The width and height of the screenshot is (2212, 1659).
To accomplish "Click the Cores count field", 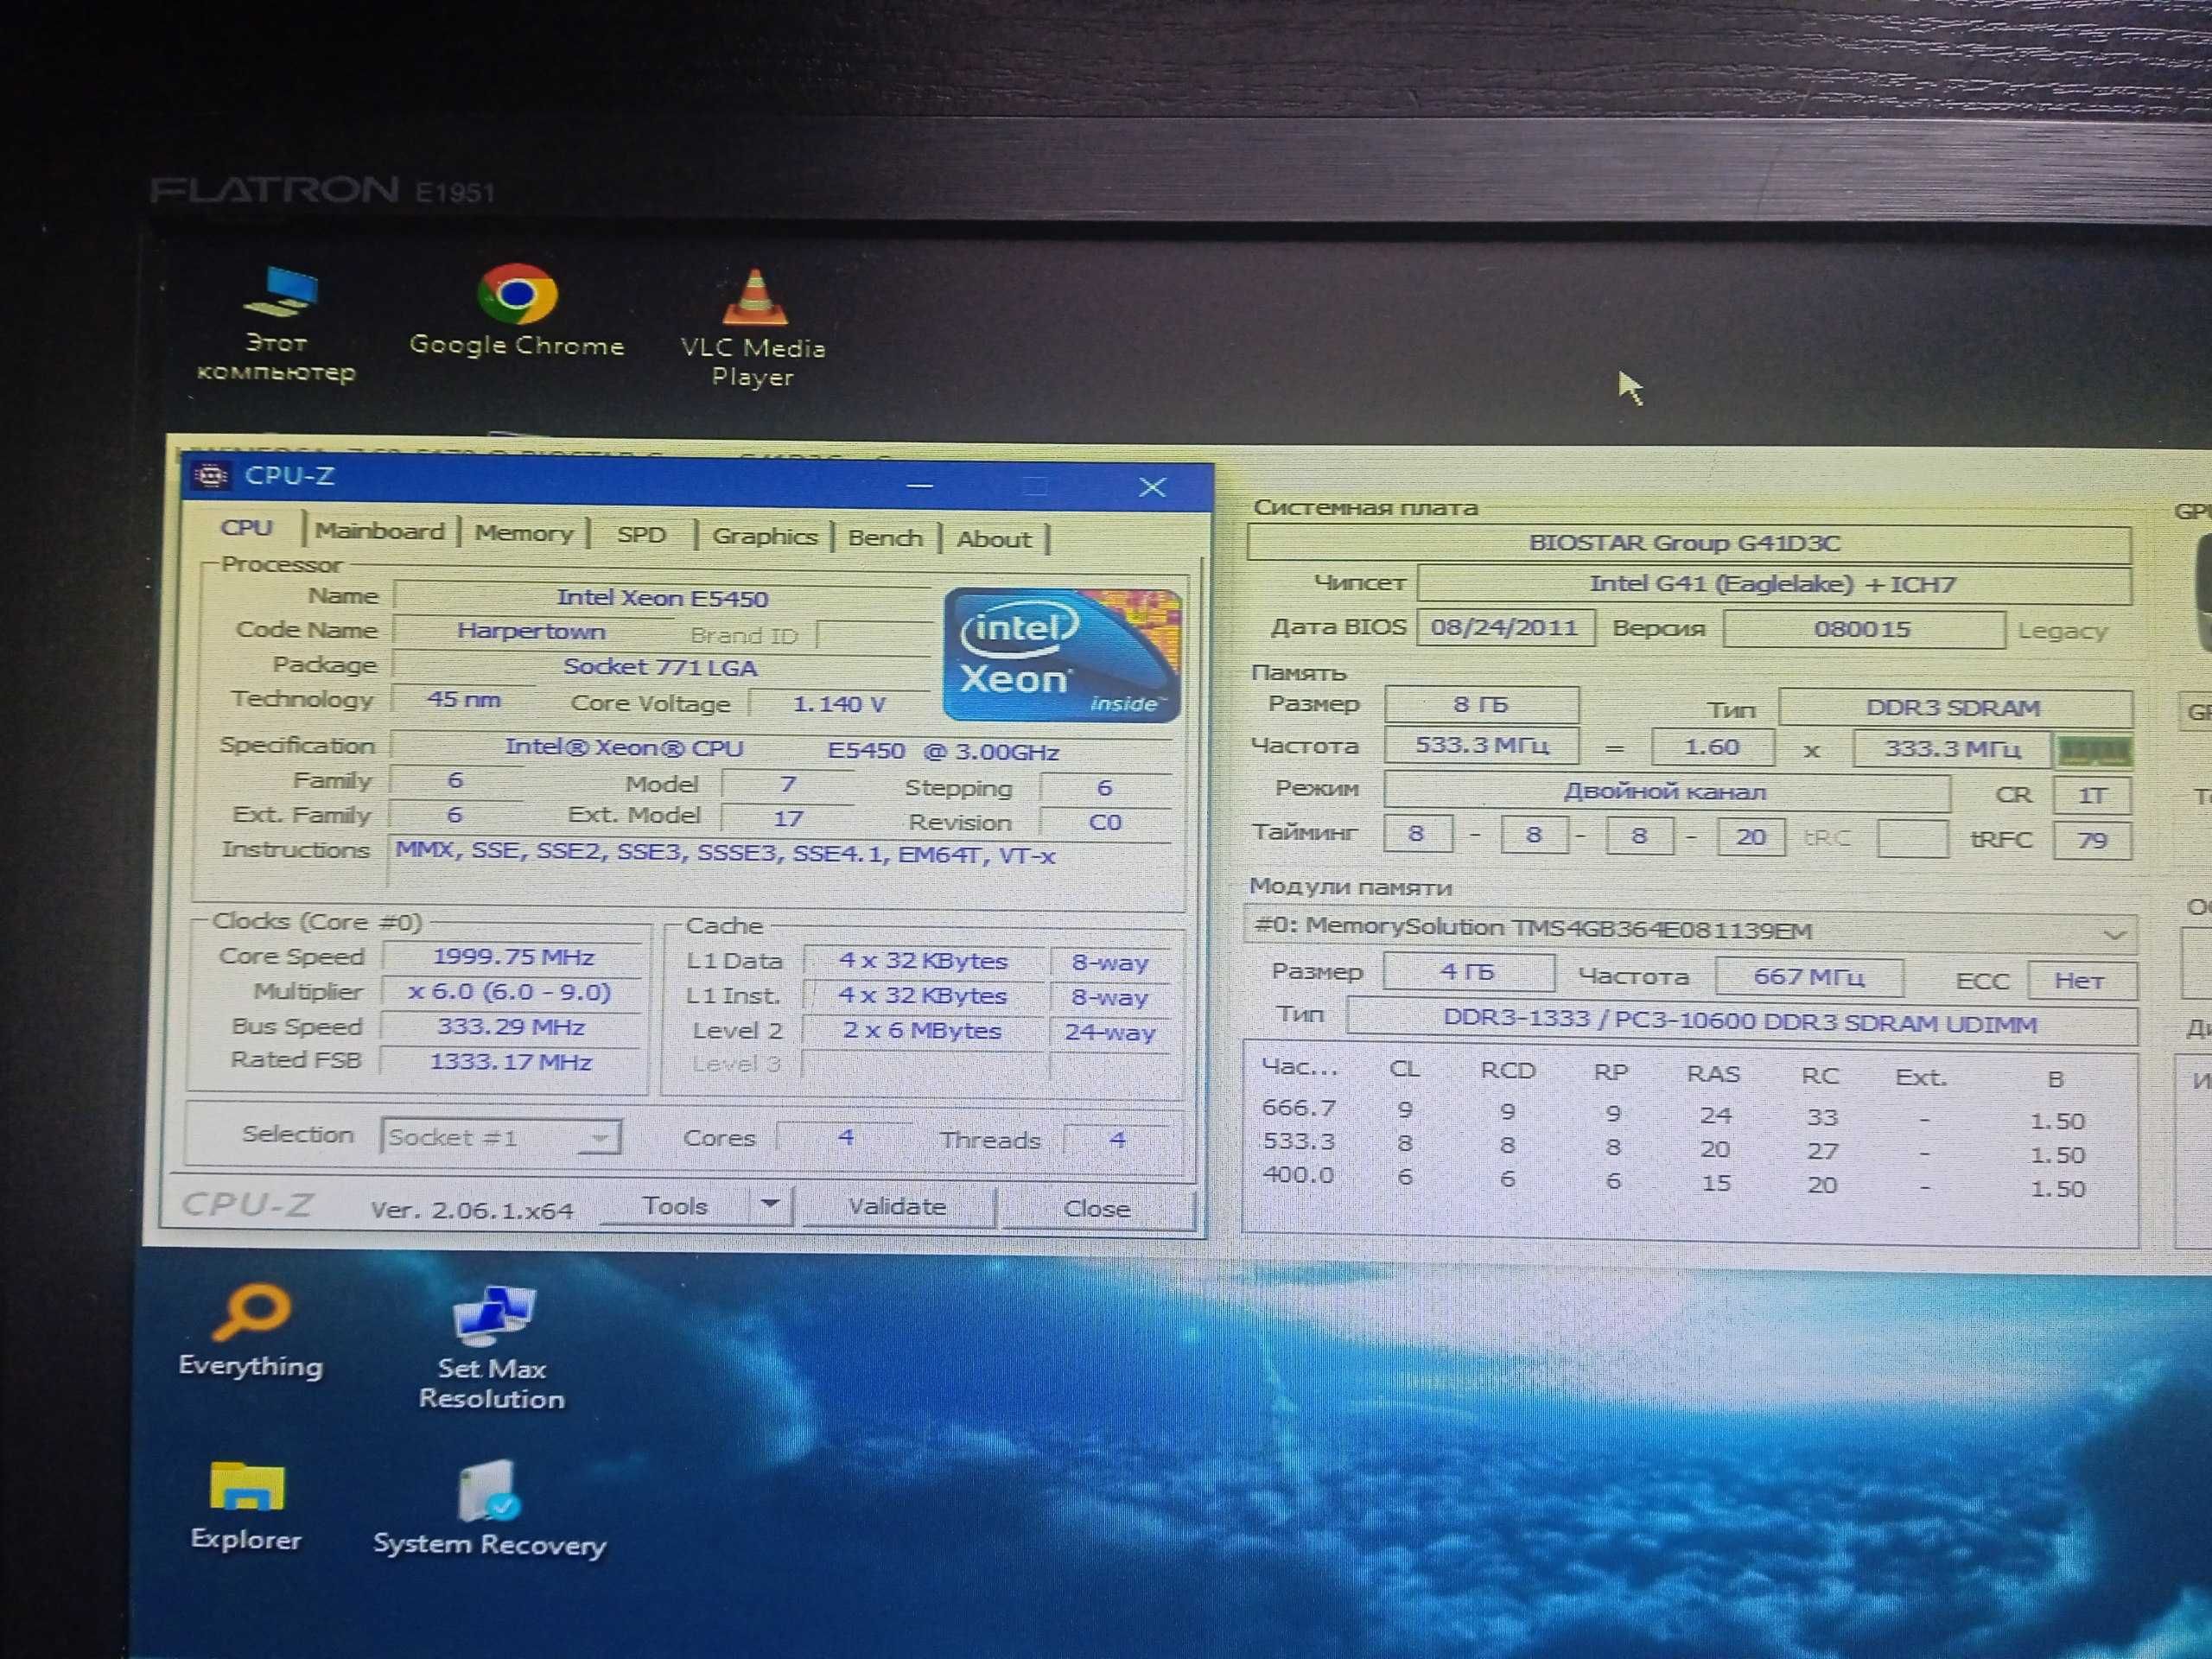I will 845,1138.
